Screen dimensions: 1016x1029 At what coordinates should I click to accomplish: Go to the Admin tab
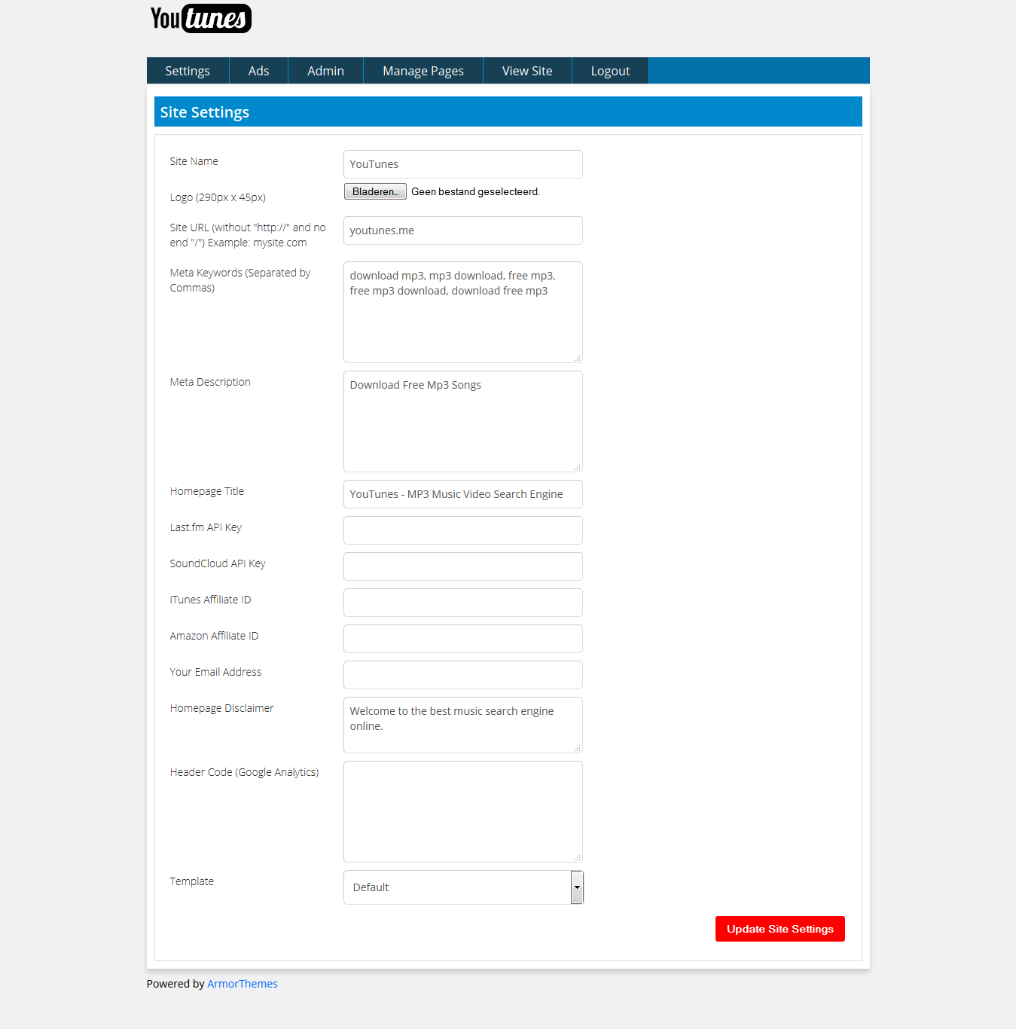[x=325, y=71]
